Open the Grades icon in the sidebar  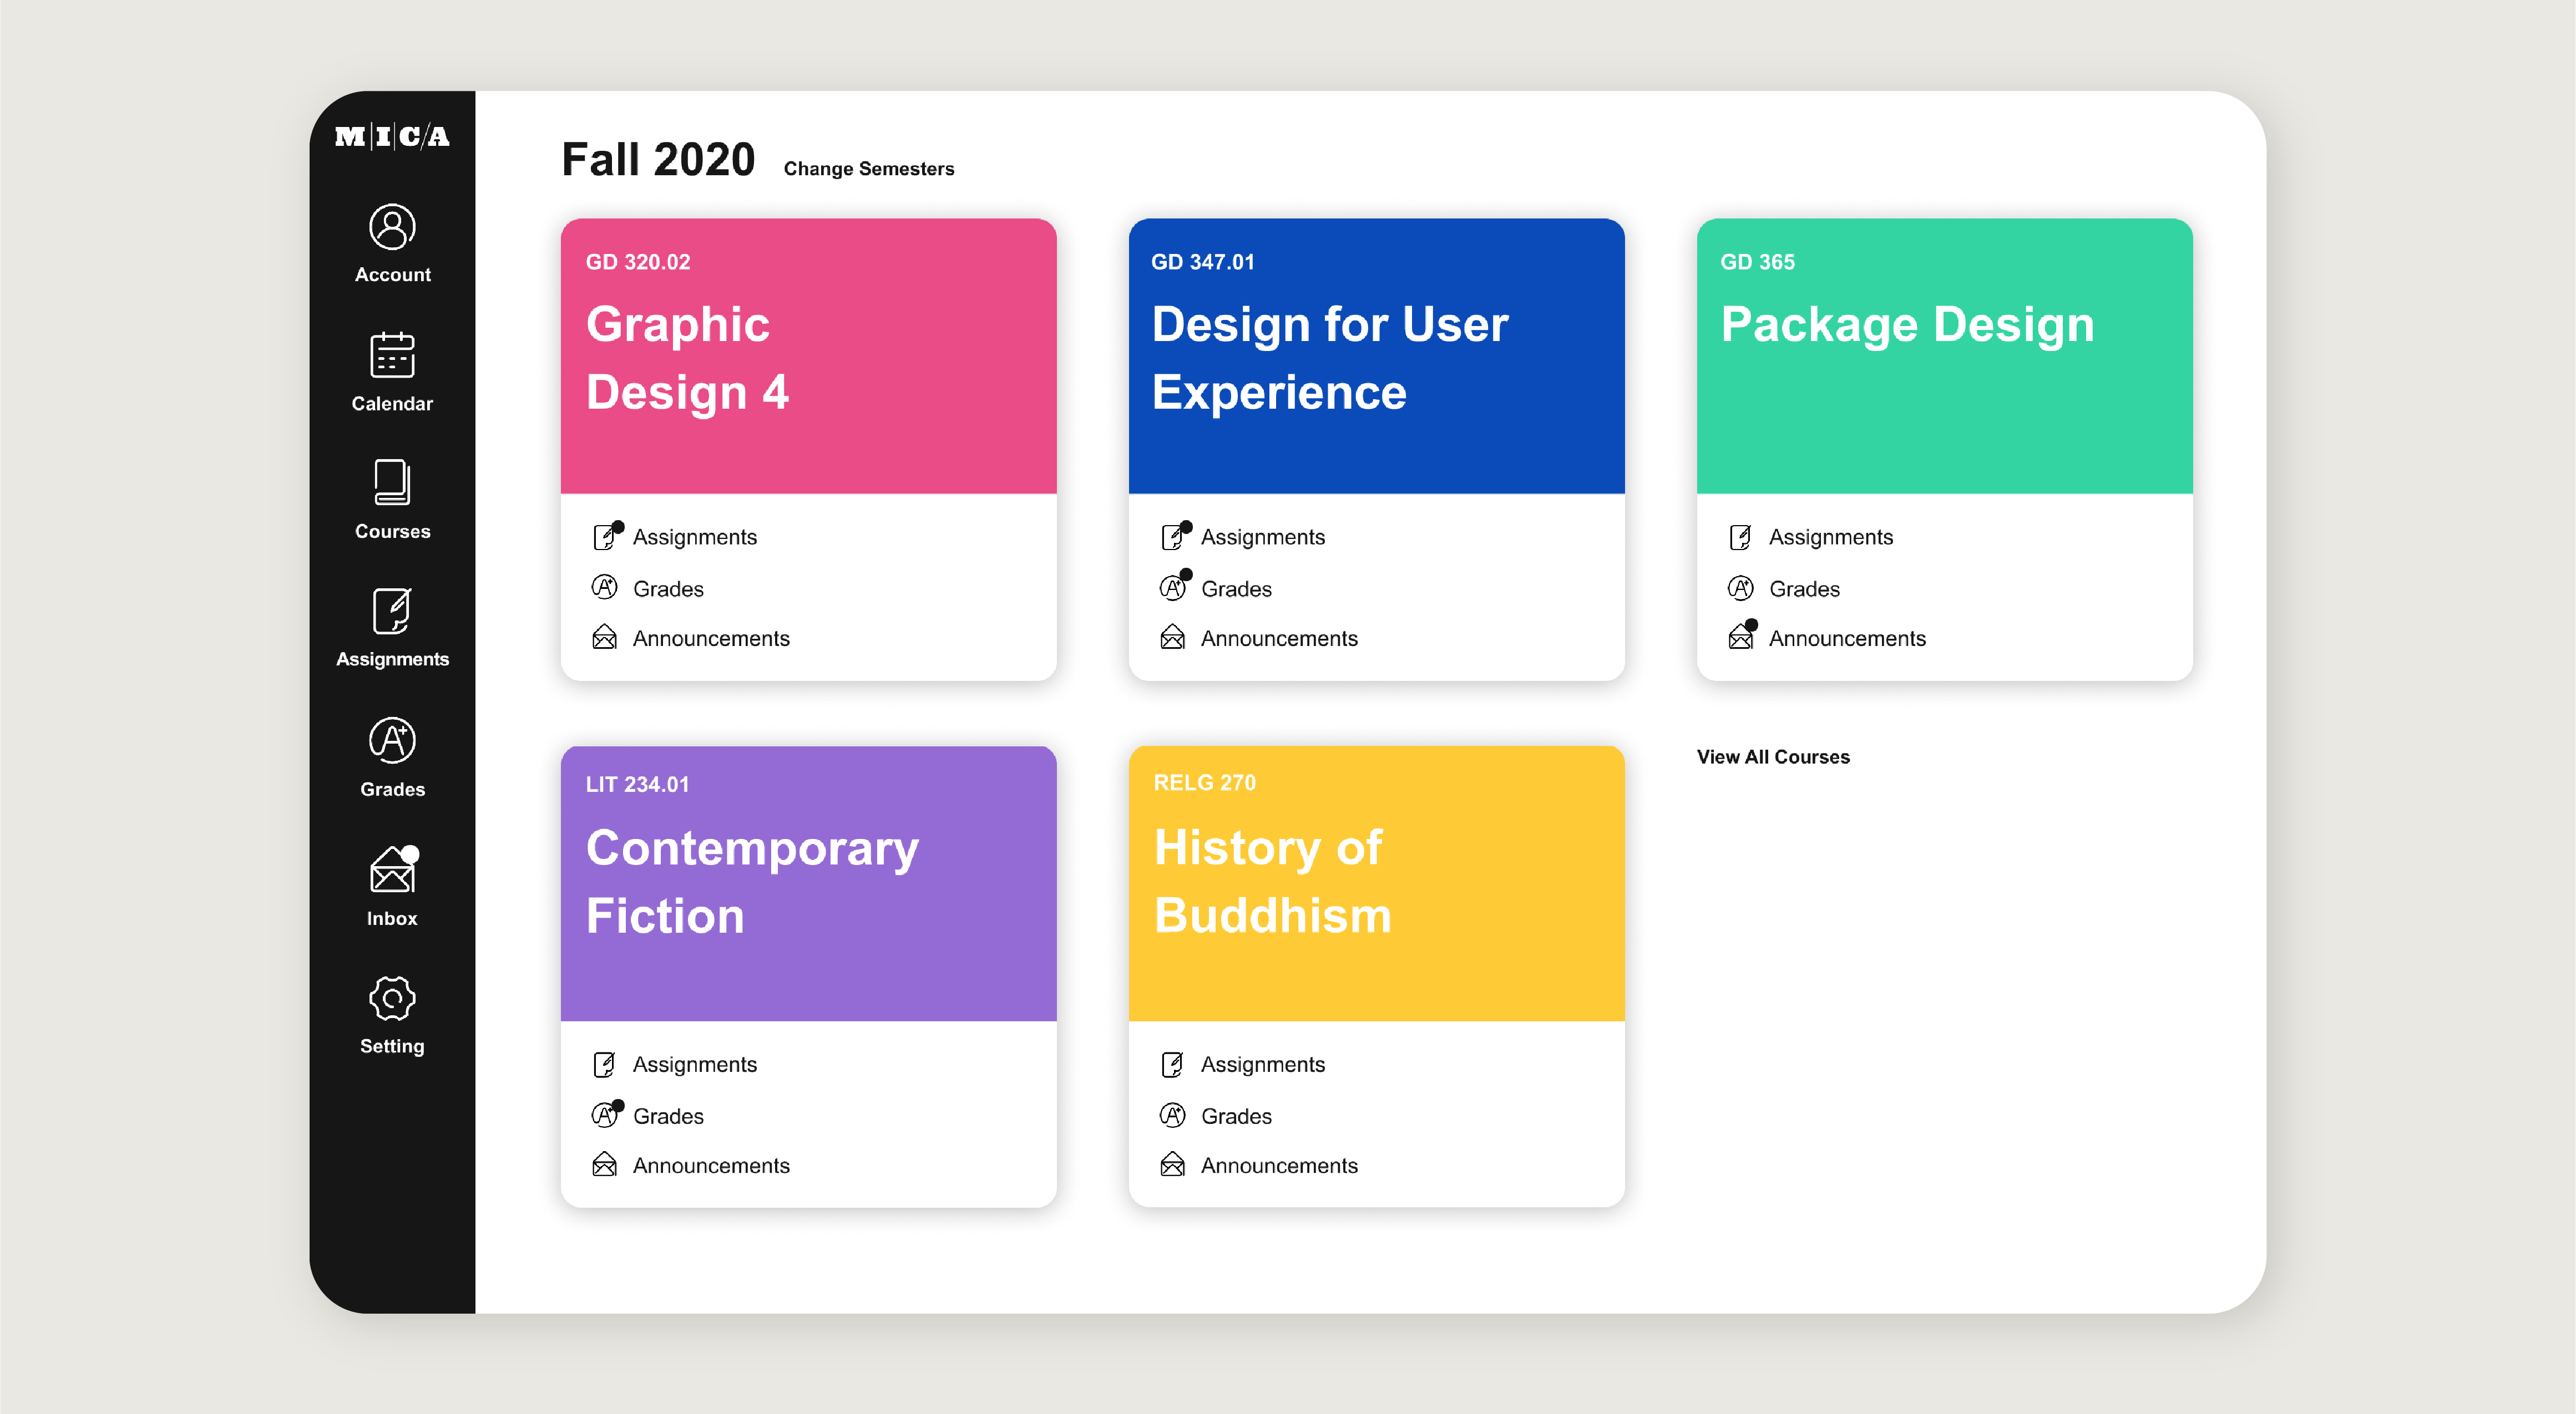tap(392, 741)
